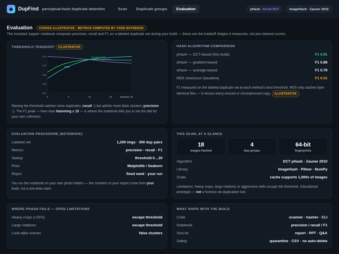Image resolution: width=339 pixels, height=254 pixels.
Task: Click the Illustrative badge beside Threshold Tradeoff
Action: point(69,47)
